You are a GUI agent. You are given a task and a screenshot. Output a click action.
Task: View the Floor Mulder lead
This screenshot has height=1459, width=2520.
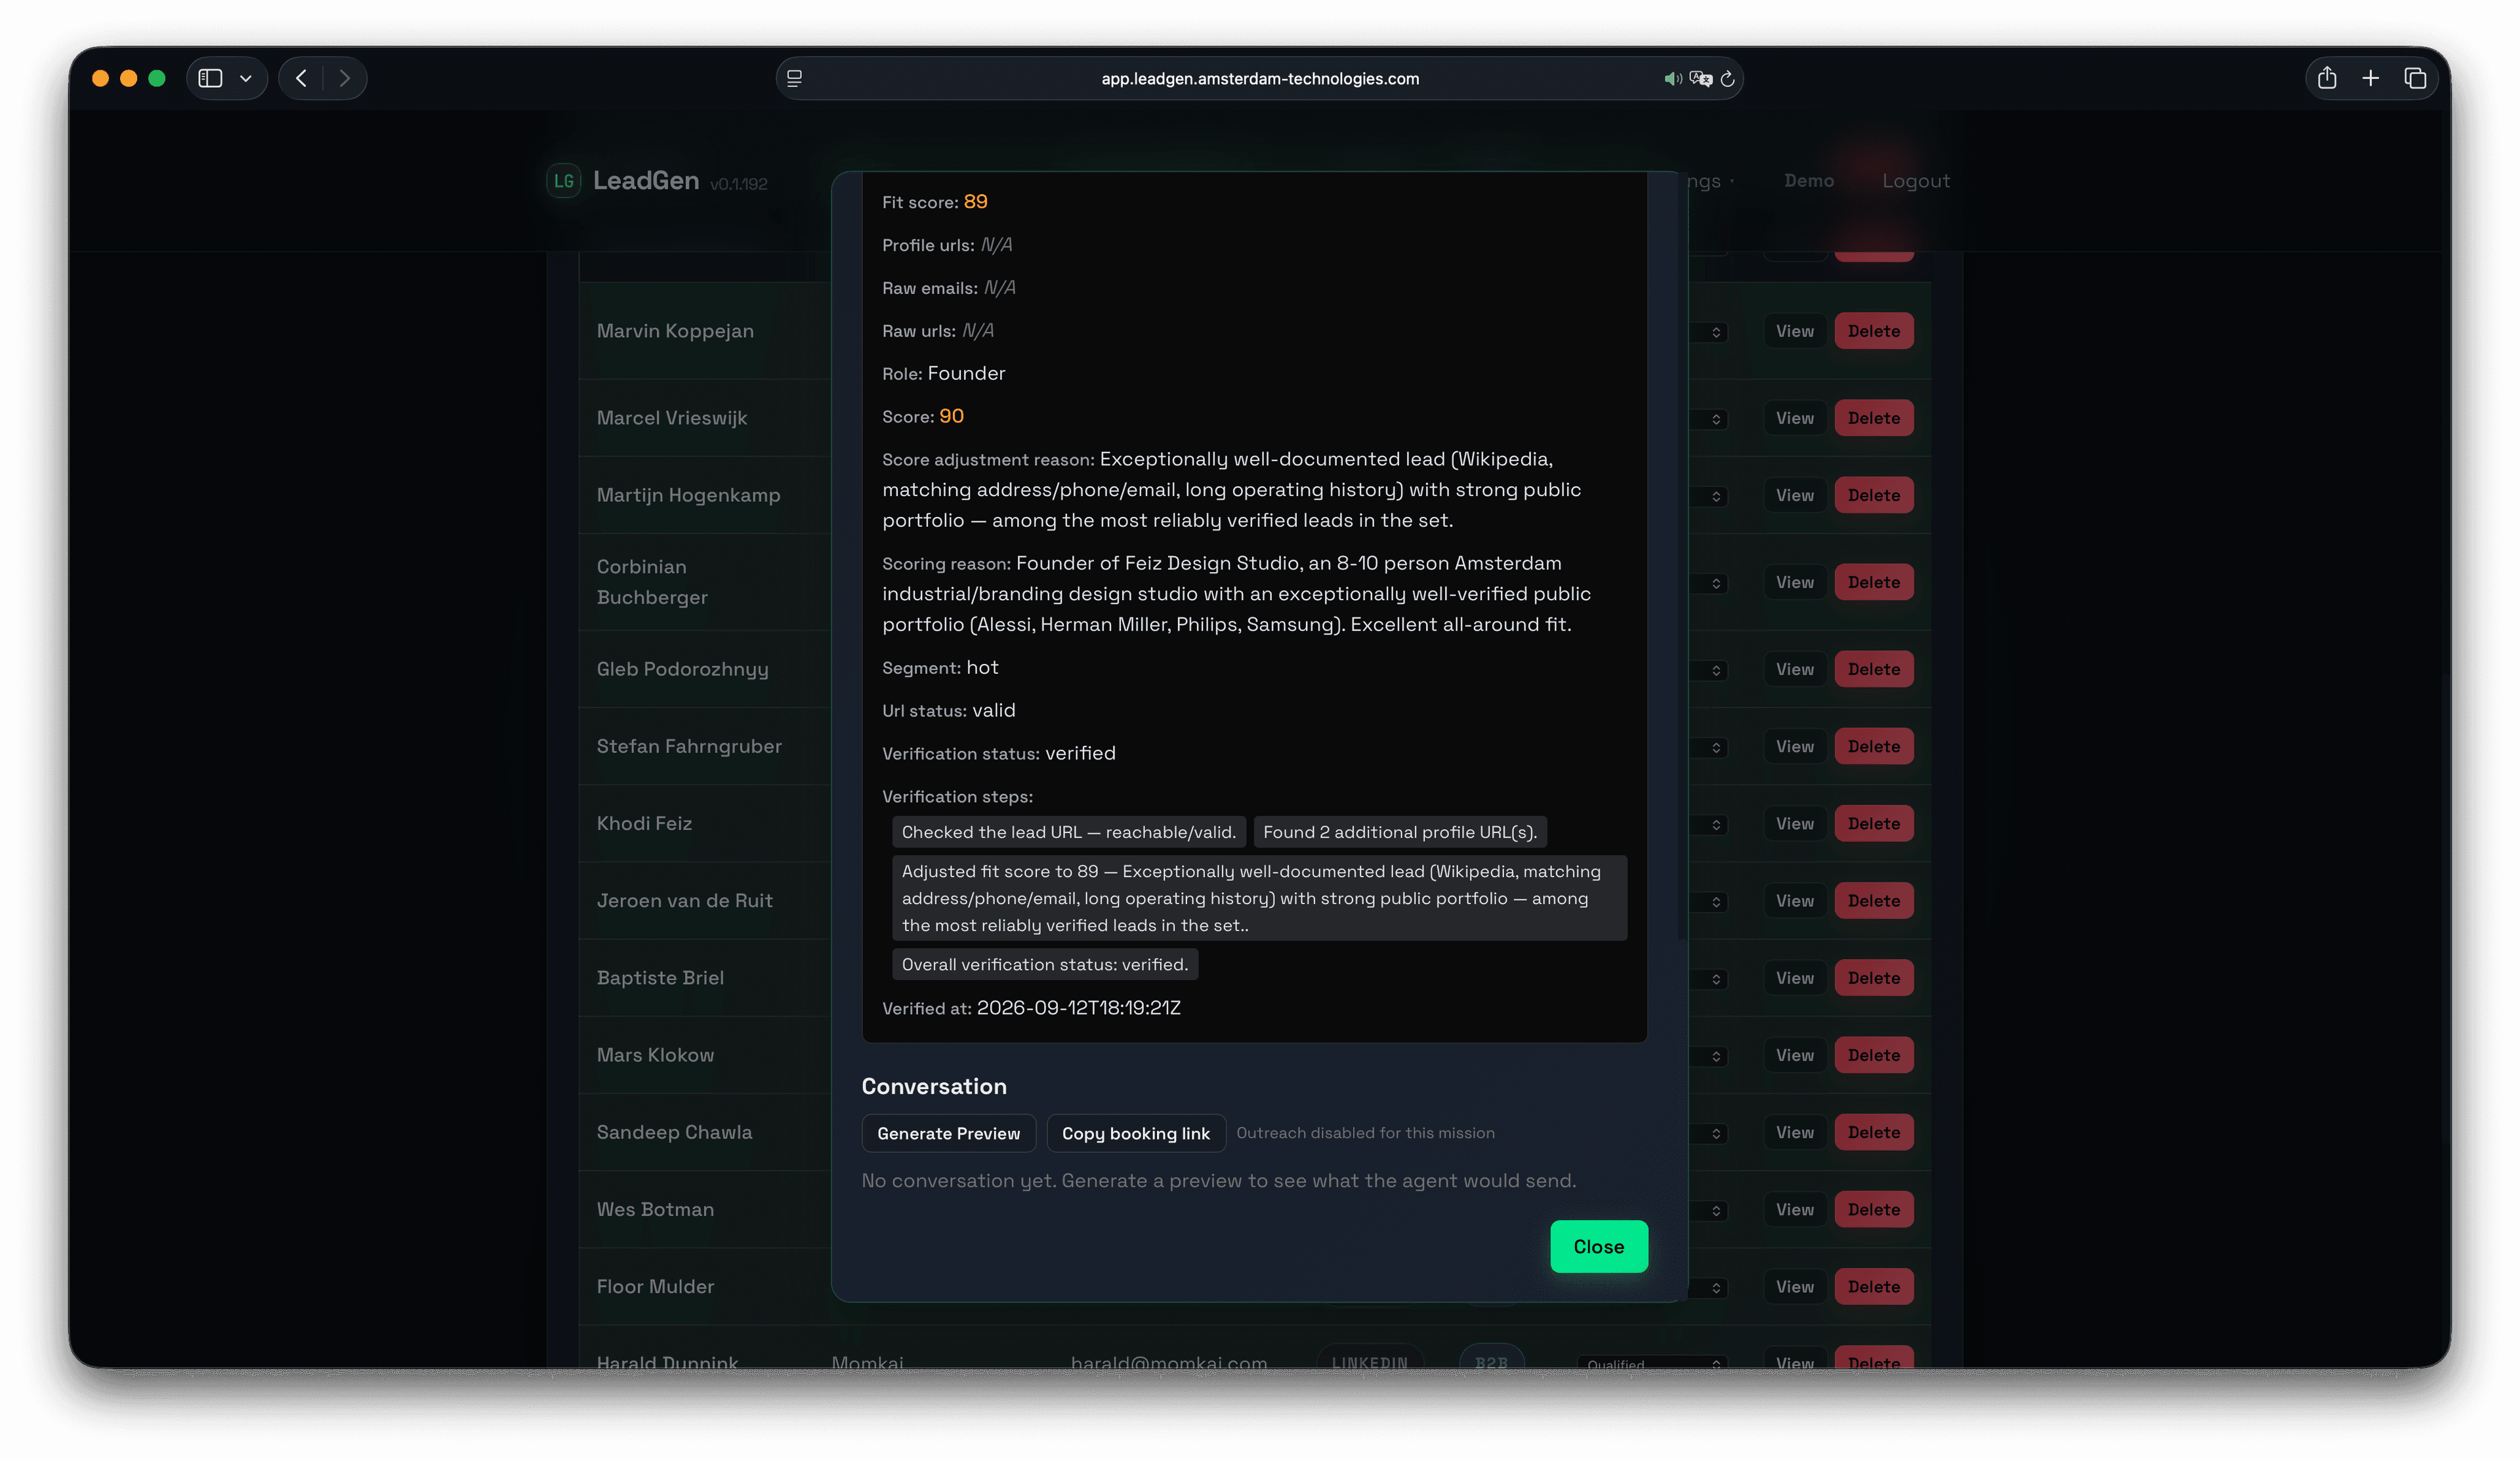coord(1795,1286)
